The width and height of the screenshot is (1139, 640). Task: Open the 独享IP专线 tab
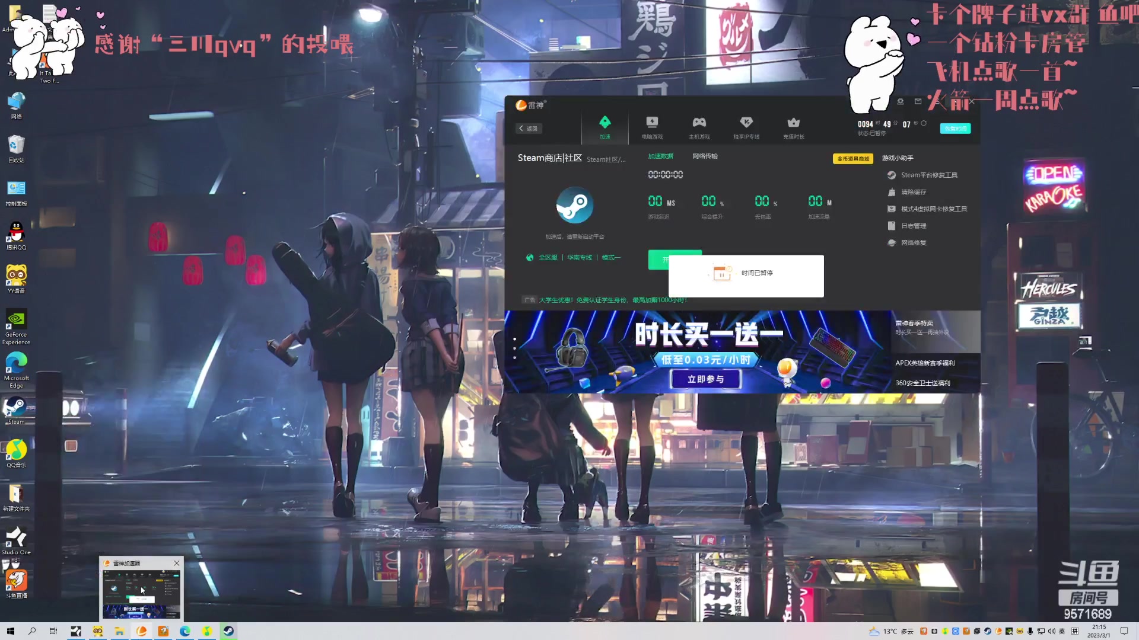point(746,127)
